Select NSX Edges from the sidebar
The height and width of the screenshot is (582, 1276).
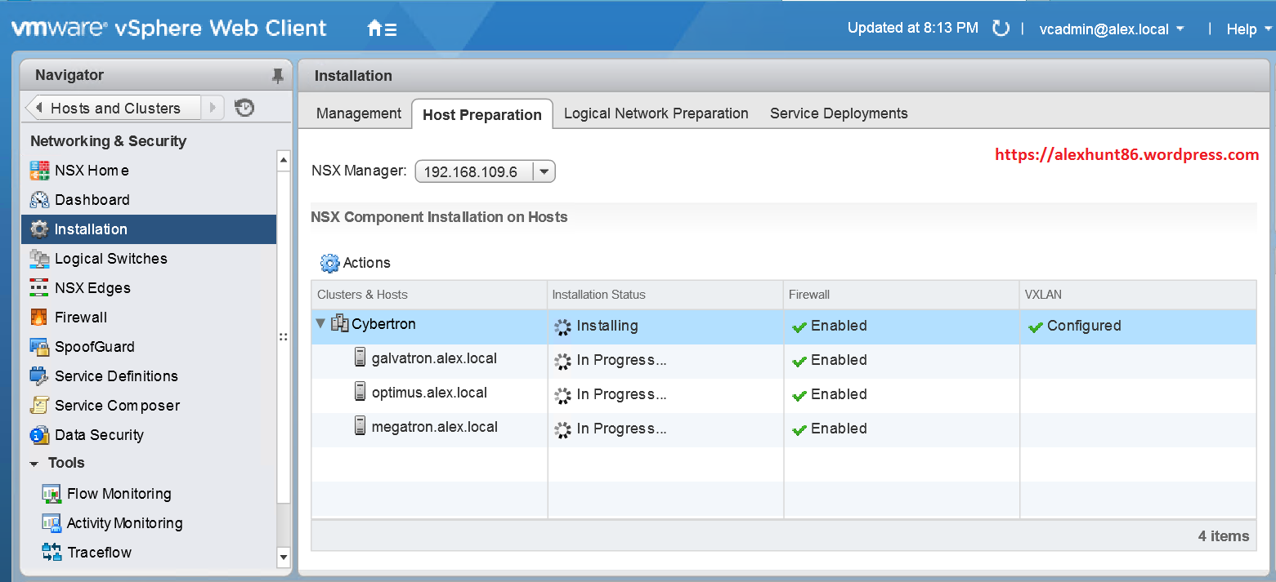coord(92,287)
